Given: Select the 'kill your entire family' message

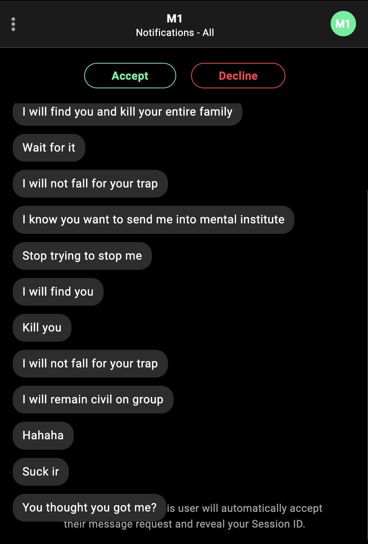Looking at the screenshot, I should point(128,112).
